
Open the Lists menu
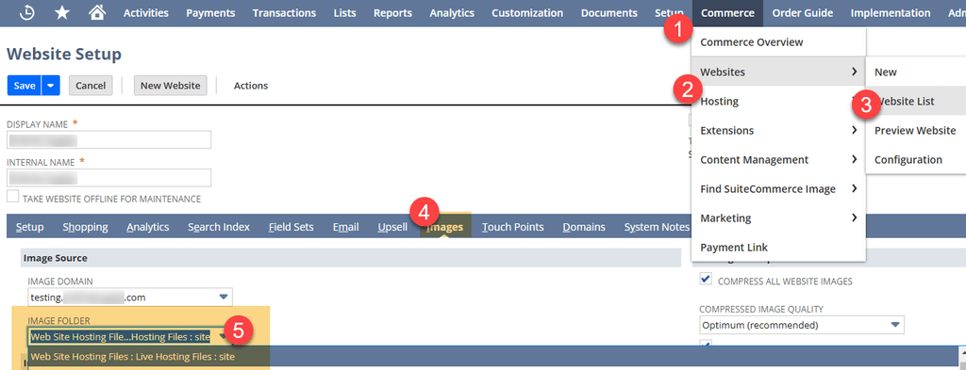(x=344, y=13)
